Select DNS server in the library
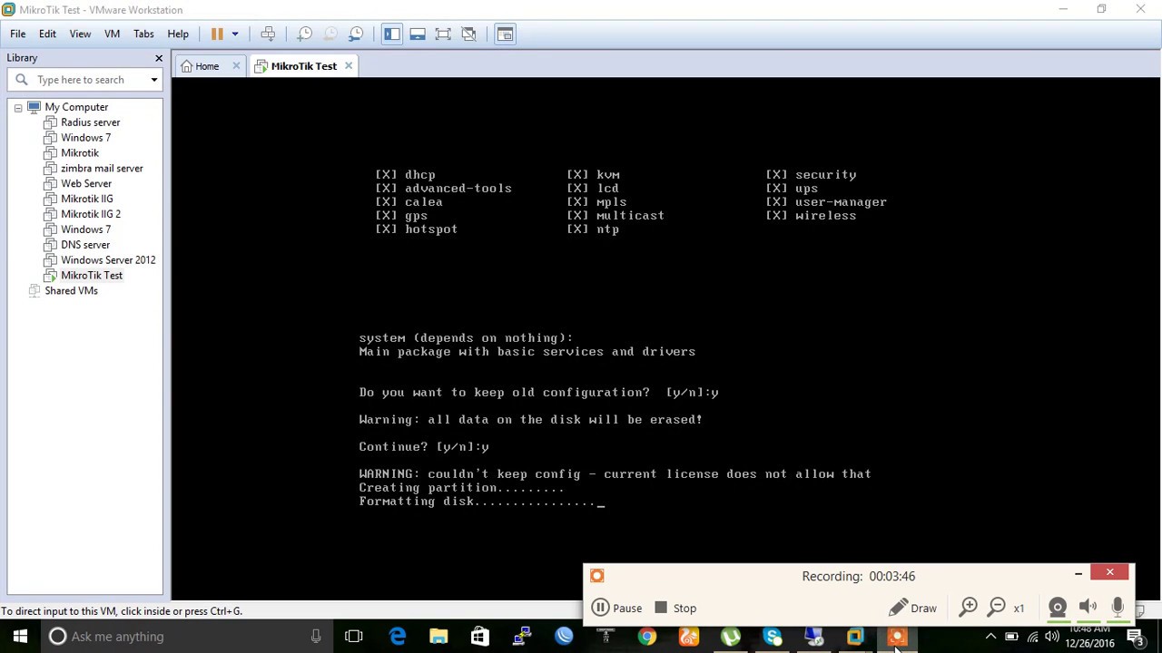 tap(85, 245)
